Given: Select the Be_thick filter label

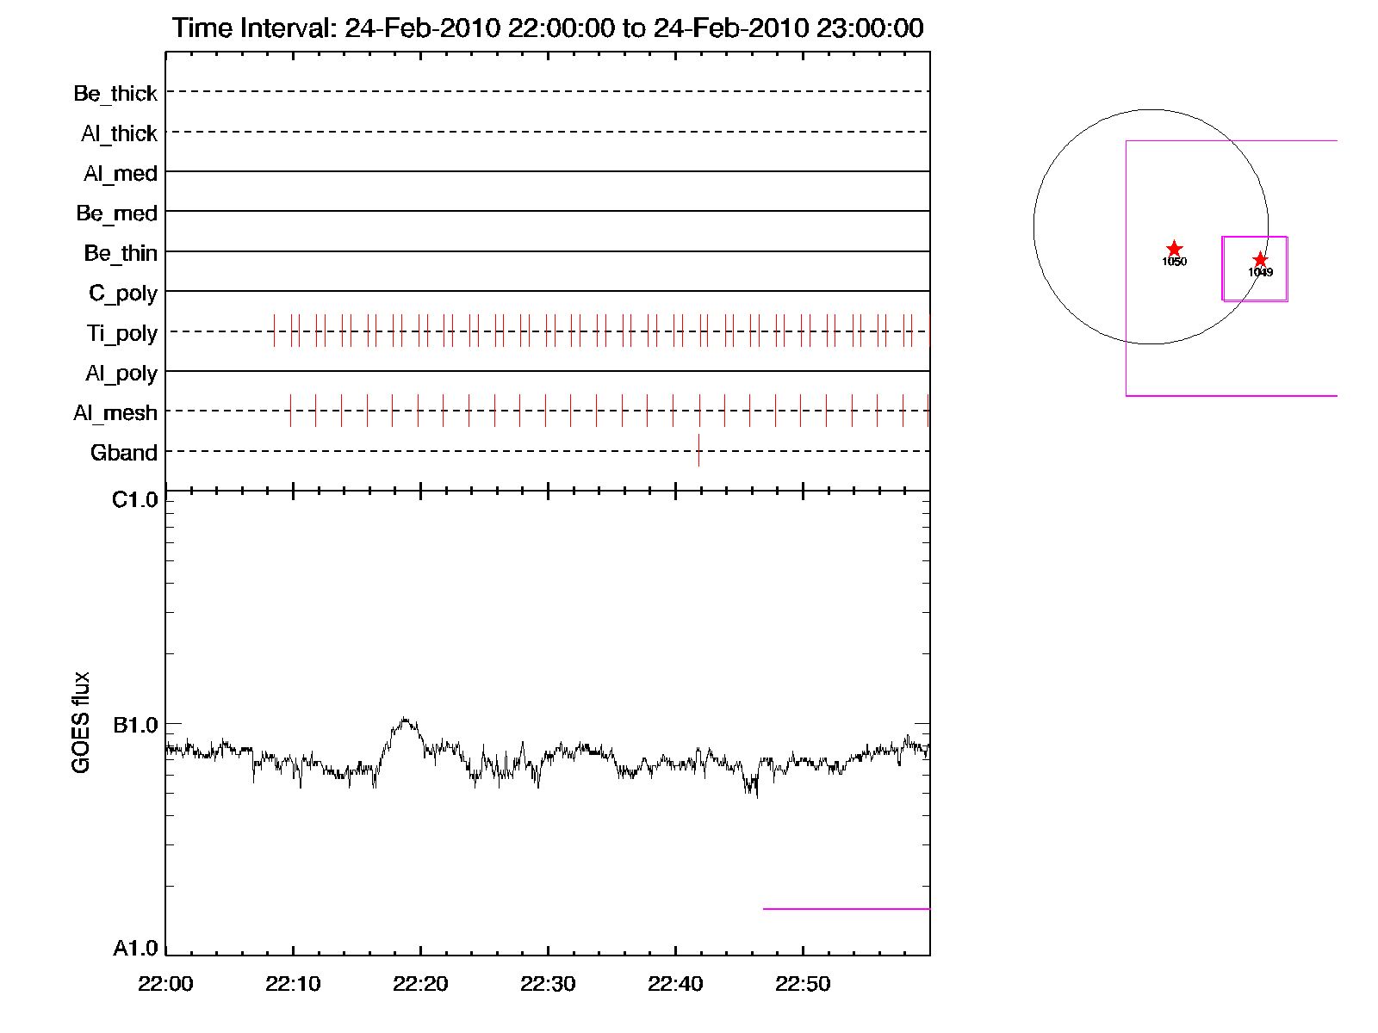Looking at the screenshot, I should coord(115,93).
